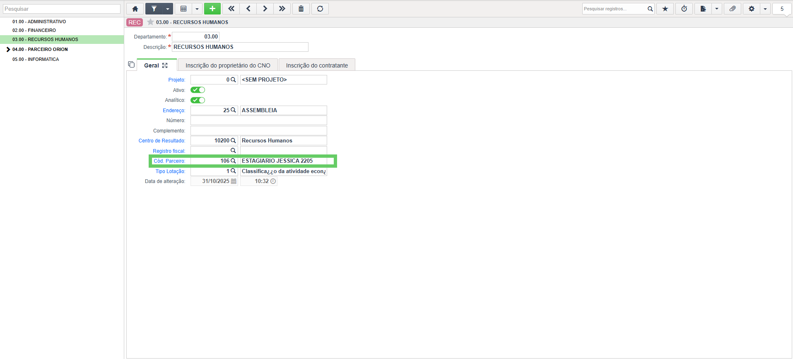
Task: Follow Registro fiscal link label
Action: 169,151
